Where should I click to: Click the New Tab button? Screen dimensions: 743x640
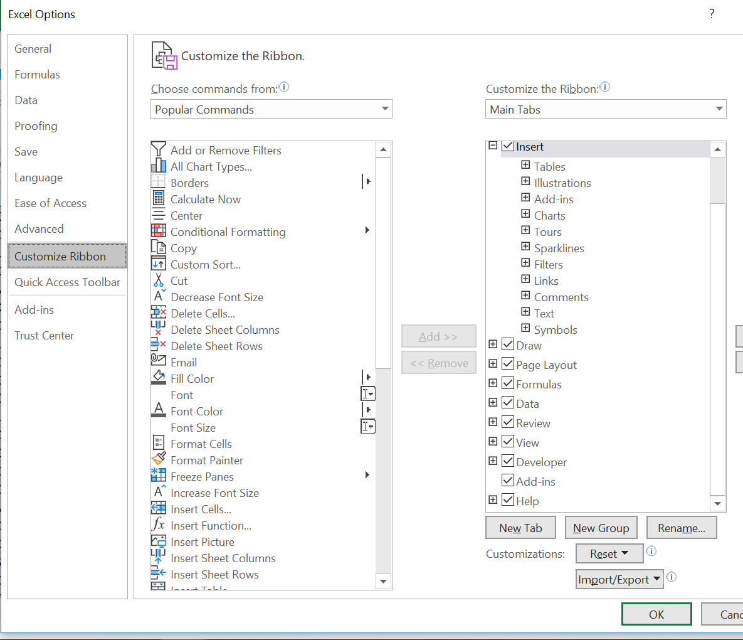520,527
